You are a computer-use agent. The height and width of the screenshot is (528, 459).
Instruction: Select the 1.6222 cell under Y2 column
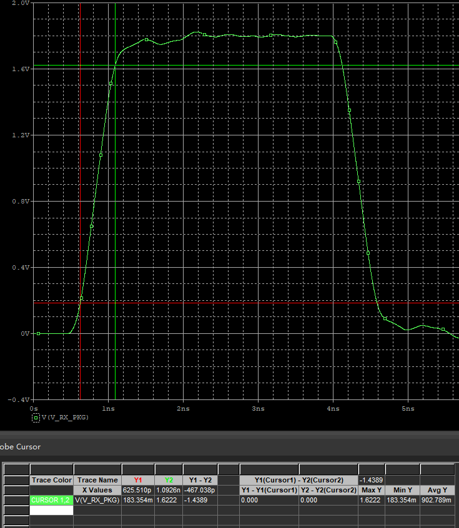pos(169,500)
